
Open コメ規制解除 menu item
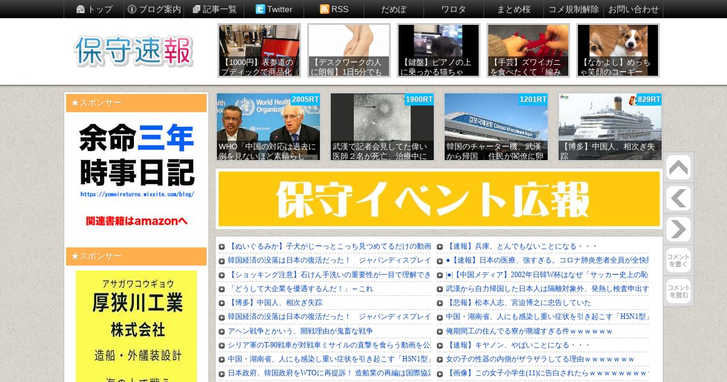coord(574,9)
